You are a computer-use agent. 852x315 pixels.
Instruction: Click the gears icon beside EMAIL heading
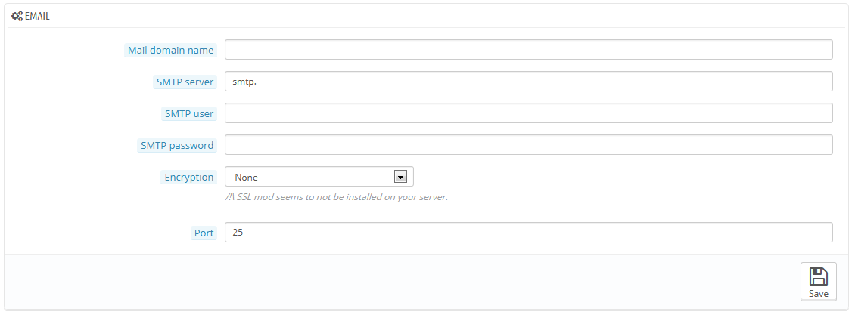coord(17,15)
